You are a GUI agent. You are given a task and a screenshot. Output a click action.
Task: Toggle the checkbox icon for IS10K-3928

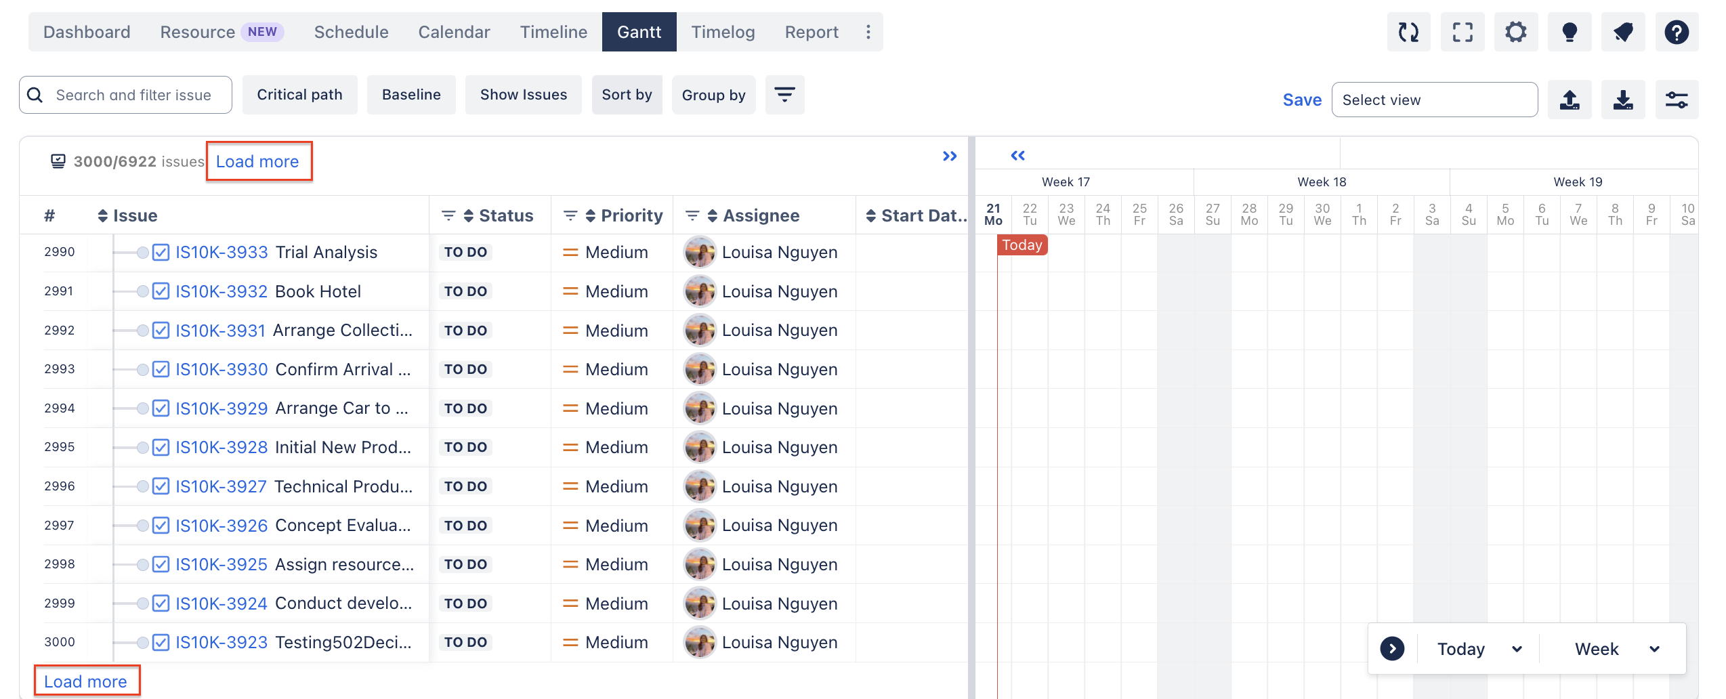161,448
